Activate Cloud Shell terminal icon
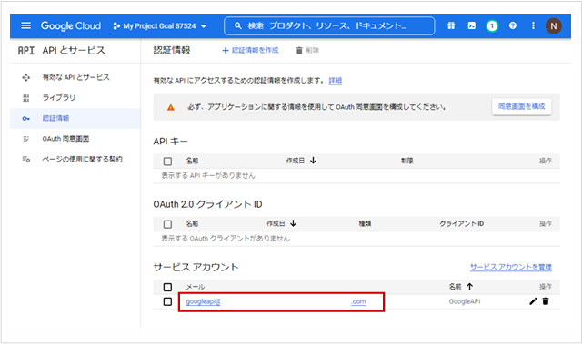Viewport: 582px width, 344px height. (471, 25)
